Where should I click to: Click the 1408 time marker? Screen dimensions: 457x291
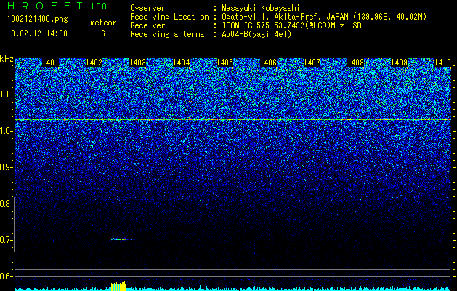click(x=355, y=63)
